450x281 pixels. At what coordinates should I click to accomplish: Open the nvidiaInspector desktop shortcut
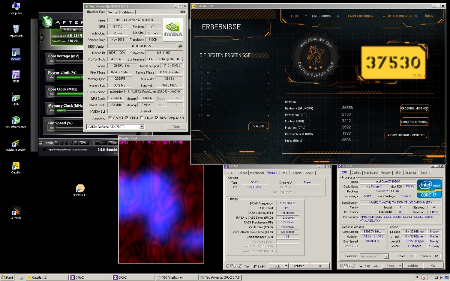click(16, 145)
